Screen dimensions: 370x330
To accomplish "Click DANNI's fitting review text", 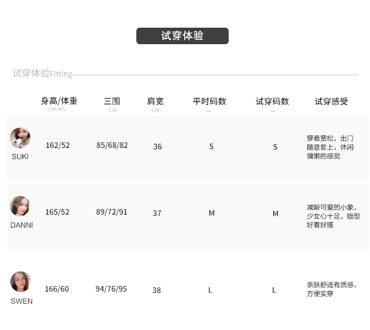I will point(332,216).
